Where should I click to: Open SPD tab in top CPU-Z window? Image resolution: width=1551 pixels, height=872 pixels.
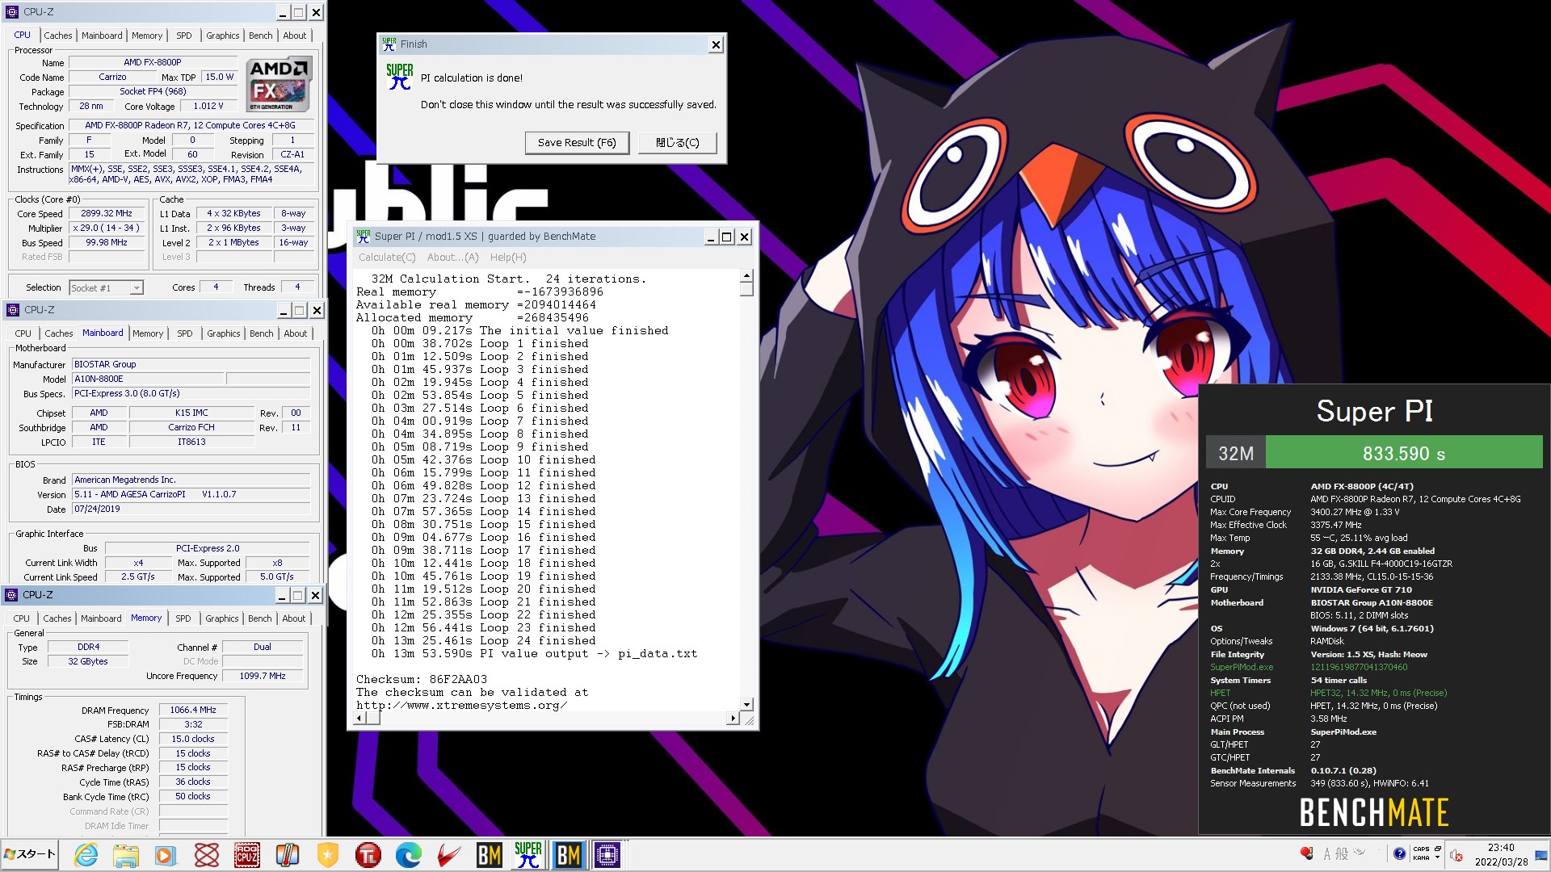click(184, 36)
